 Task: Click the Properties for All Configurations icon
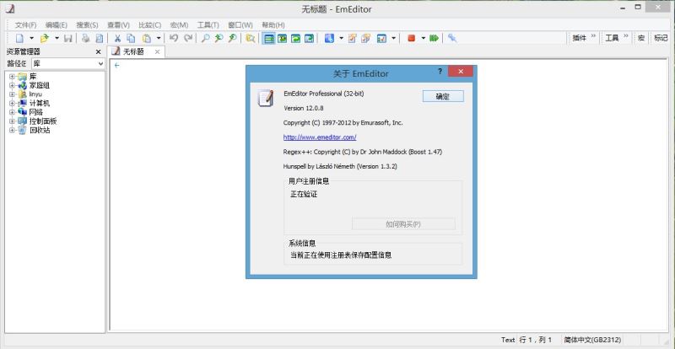click(365, 38)
